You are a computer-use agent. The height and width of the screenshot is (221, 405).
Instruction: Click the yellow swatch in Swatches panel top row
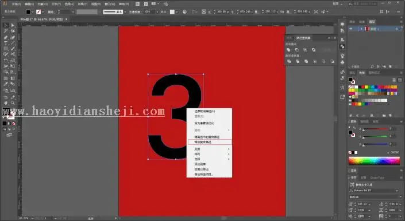coord(366,87)
